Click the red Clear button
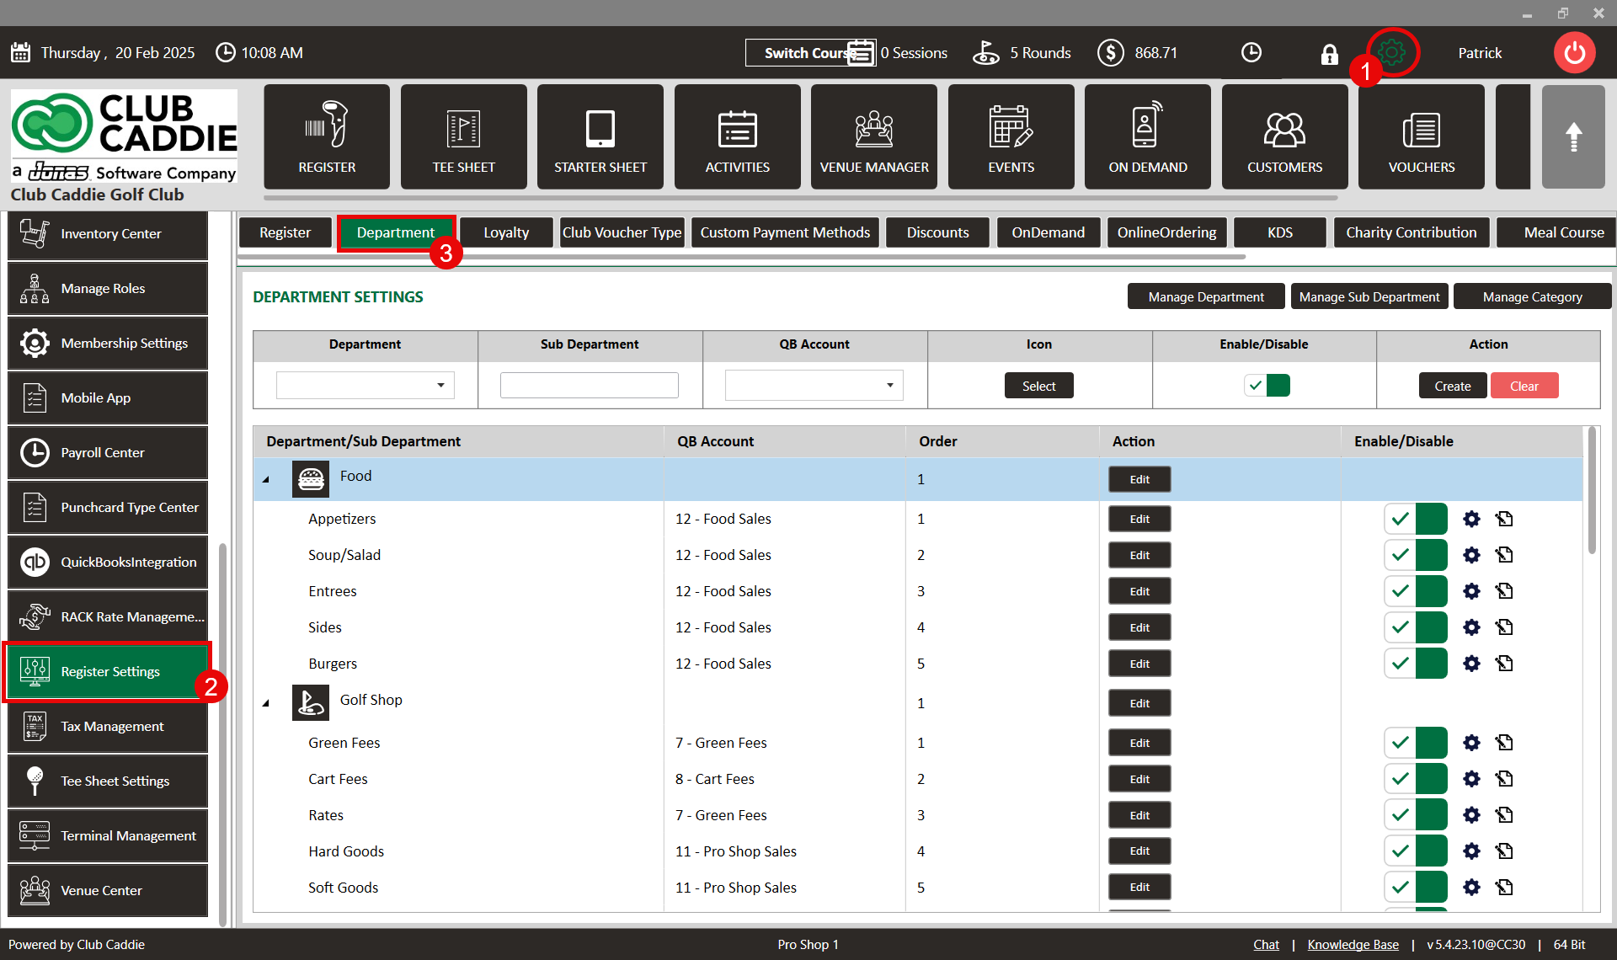The height and width of the screenshot is (960, 1617). tap(1524, 386)
